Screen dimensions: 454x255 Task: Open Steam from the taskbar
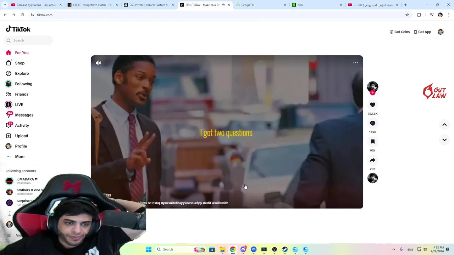click(x=285, y=249)
